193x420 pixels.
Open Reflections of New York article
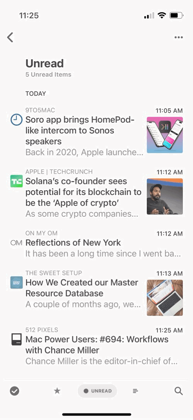[x=96, y=244]
